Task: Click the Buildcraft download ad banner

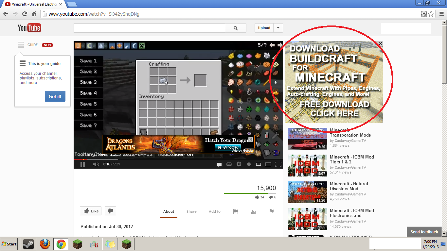Action: click(x=333, y=82)
